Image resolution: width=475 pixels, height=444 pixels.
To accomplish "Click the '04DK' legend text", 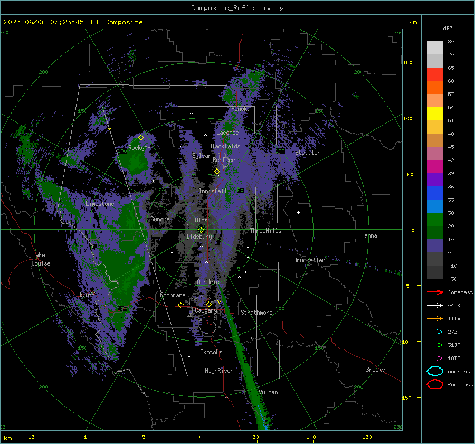I will coord(454,305).
